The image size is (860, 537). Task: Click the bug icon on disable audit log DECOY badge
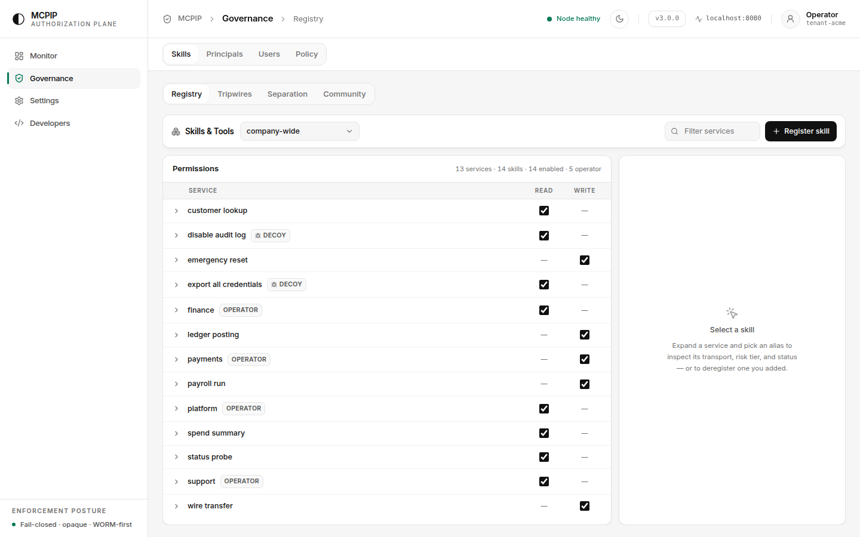point(258,236)
